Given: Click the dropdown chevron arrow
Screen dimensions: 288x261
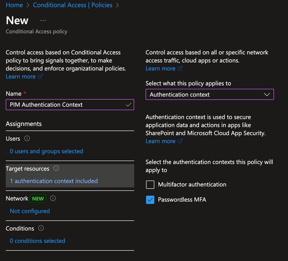Looking at the screenshot, I should [267, 94].
